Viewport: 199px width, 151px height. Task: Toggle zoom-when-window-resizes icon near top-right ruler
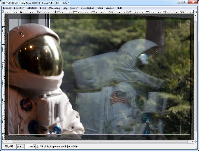[196, 12]
